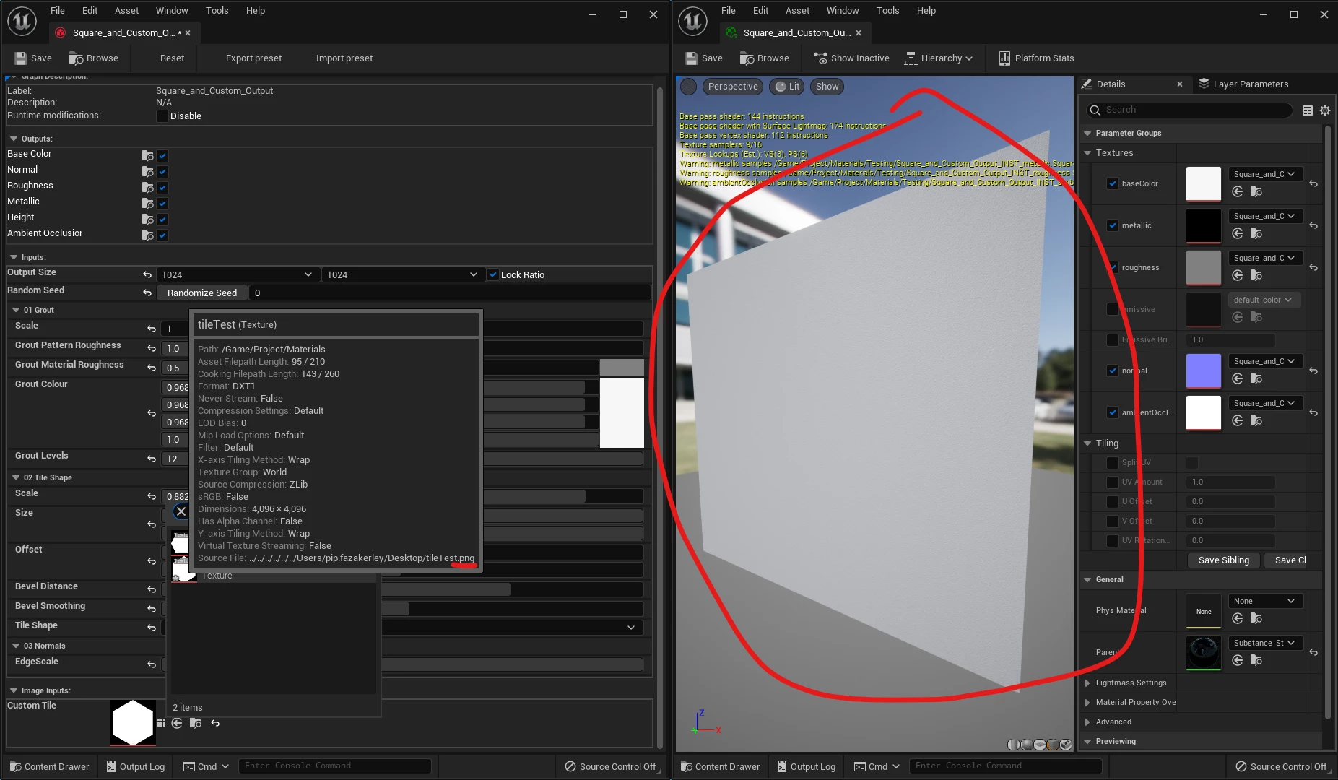Open the Tools menu in left window
Image resolution: width=1338 pixels, height=780 pixels.
click(217, 11)
